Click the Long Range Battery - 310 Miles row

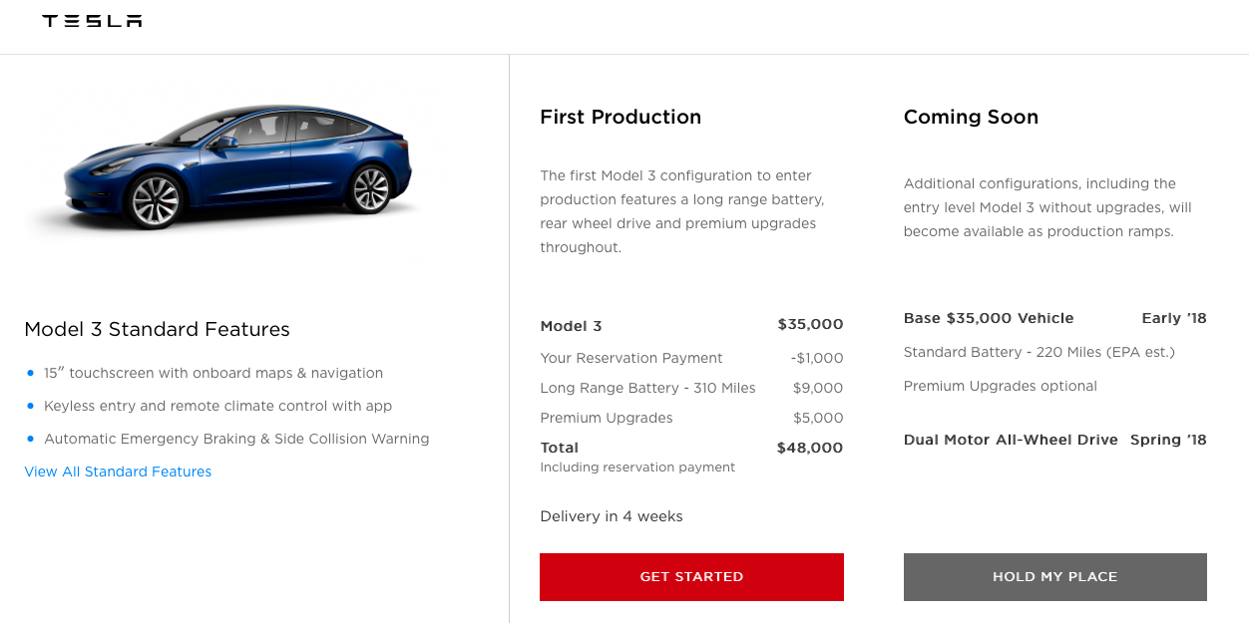coord(691,388)
